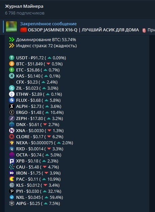This screenshot has height=212, width=155.
Task: Click the ОБЗОР JASMINER X16-Q pinned text
Action: tap(52, 30)
